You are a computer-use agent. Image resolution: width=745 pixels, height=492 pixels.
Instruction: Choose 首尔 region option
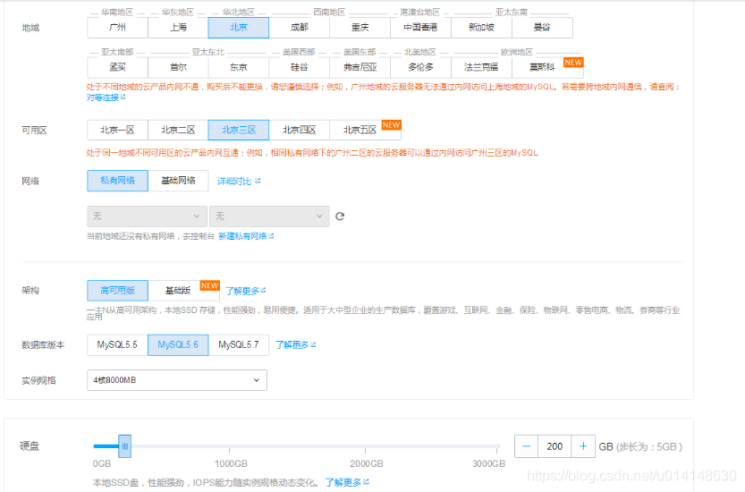(x=178, y=67)
